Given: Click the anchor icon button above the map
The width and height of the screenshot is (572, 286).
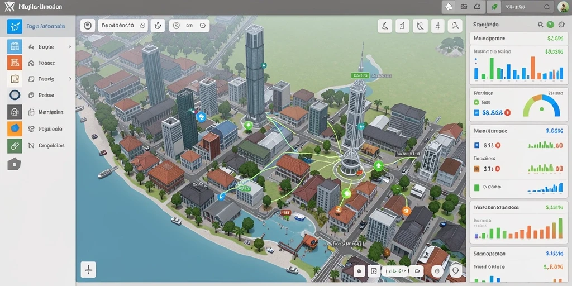Looking at the screenshot, I should coord(158,26).
